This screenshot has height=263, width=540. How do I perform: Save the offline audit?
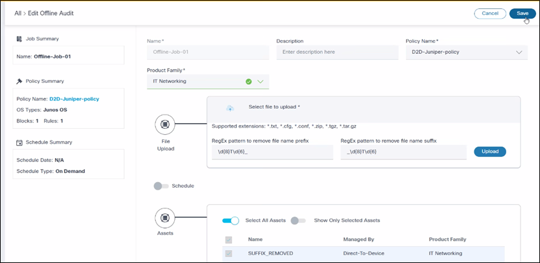522,13
